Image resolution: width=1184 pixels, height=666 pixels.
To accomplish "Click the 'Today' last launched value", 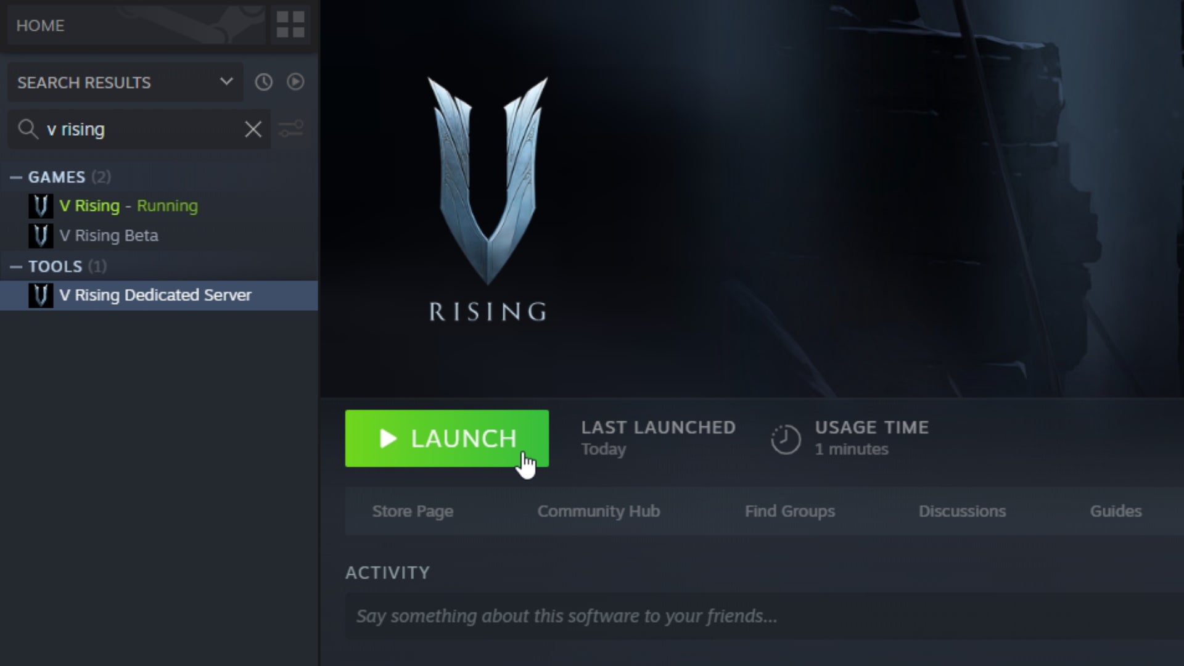I will 603,449.
